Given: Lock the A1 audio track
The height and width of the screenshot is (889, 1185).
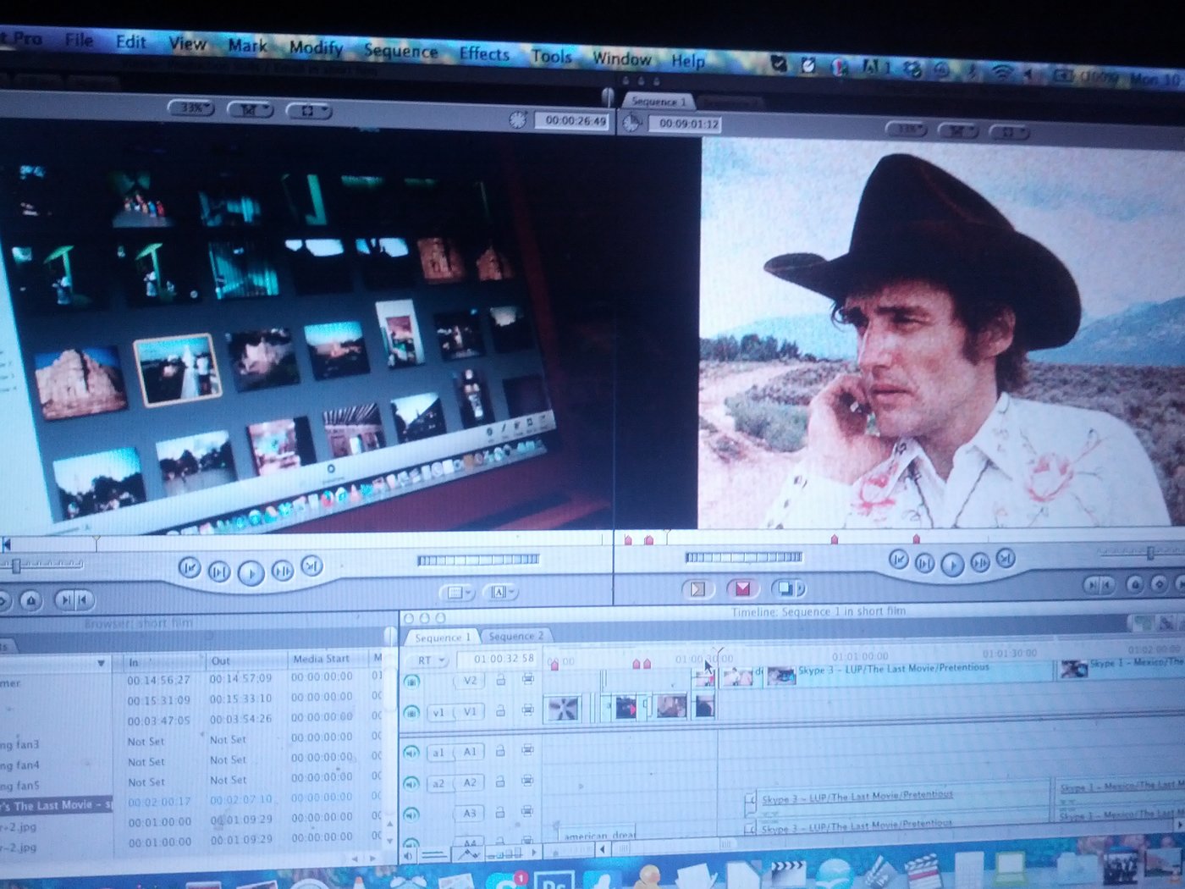Looking at the screenshot, I should point(500,751).
